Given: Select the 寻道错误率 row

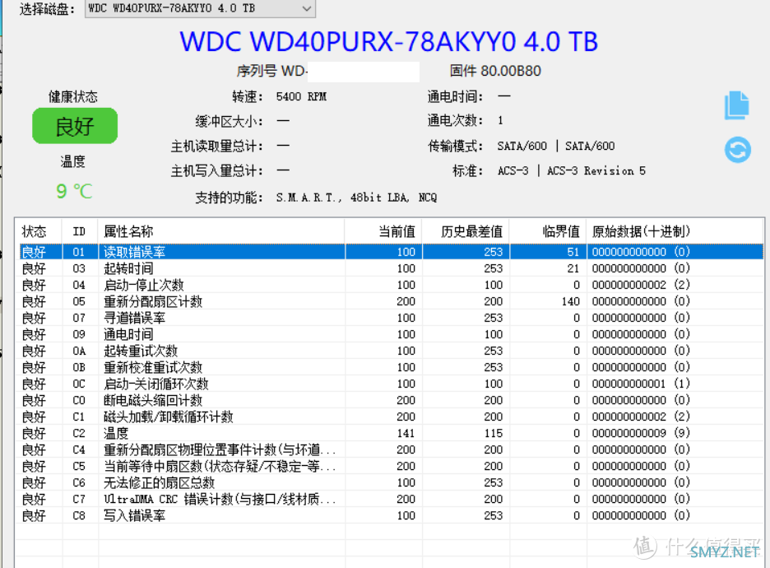Looking at the screenshot, I should pos(391,318).
